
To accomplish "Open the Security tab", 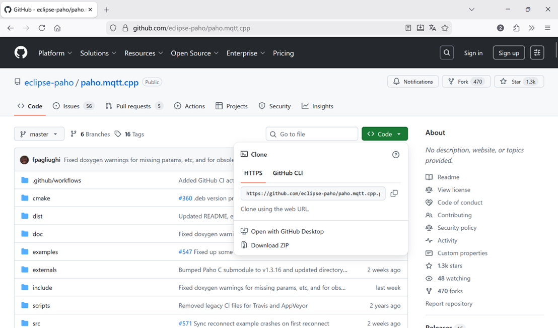I will click(x=275, y=106).
